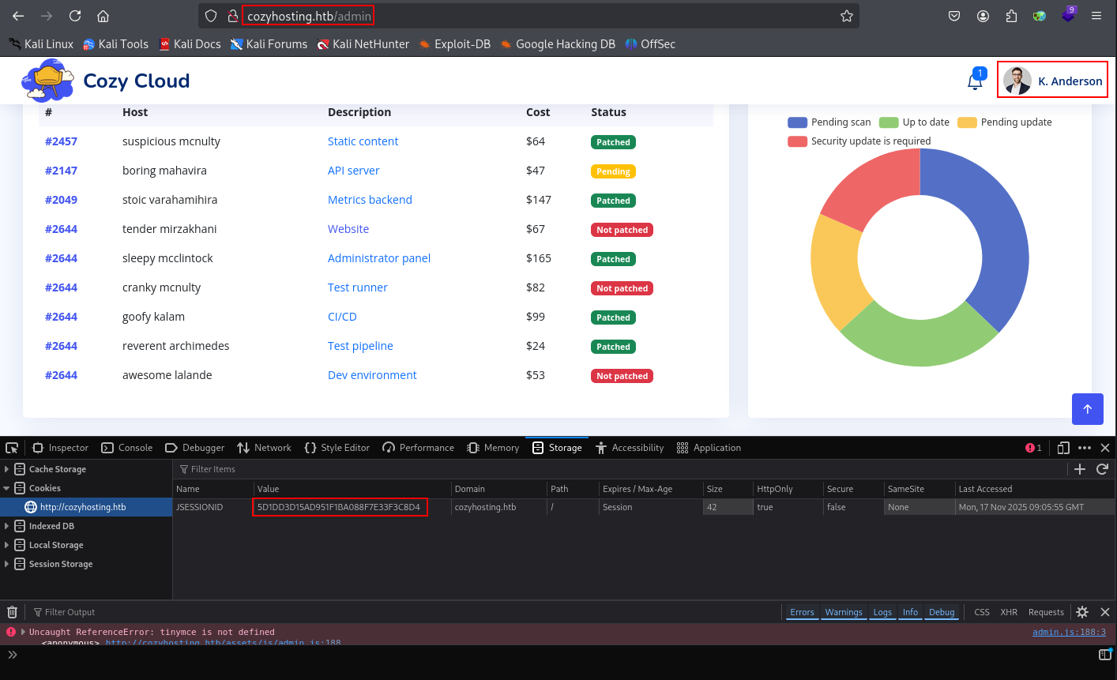Click the Filter Output field
Viewport: 1117px width, 680px height.
click(403, 612)
